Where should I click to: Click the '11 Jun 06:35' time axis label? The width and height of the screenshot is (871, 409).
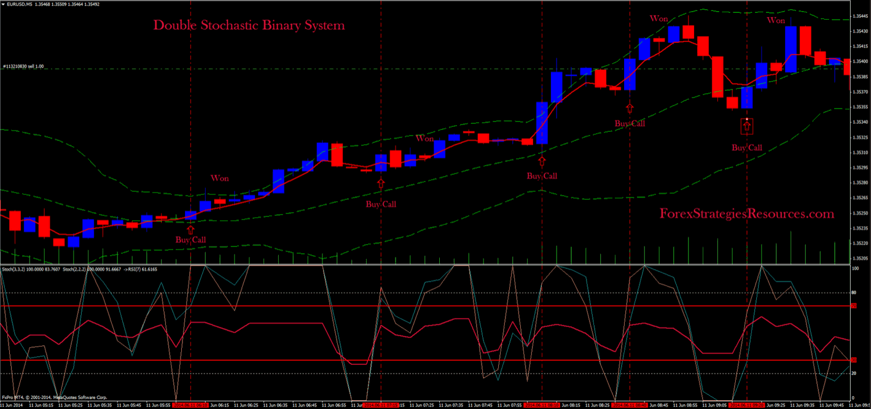point(275,405)
